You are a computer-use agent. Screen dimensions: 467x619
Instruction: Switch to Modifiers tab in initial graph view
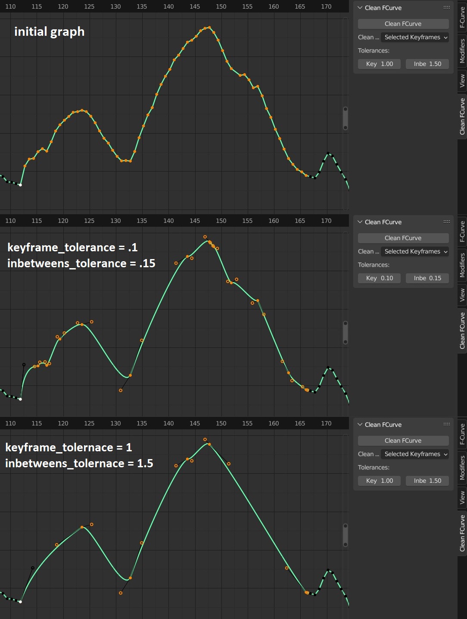tap(462, 51)
